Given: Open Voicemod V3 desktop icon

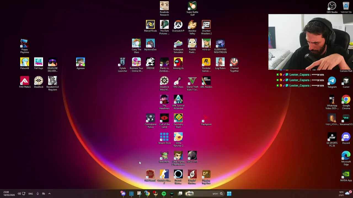Looking at the screenshot, I should click(346, 120).
